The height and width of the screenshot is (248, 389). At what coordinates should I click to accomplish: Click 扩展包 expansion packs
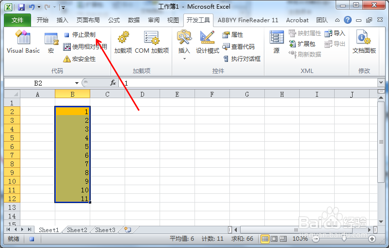[x=302, y=44]
